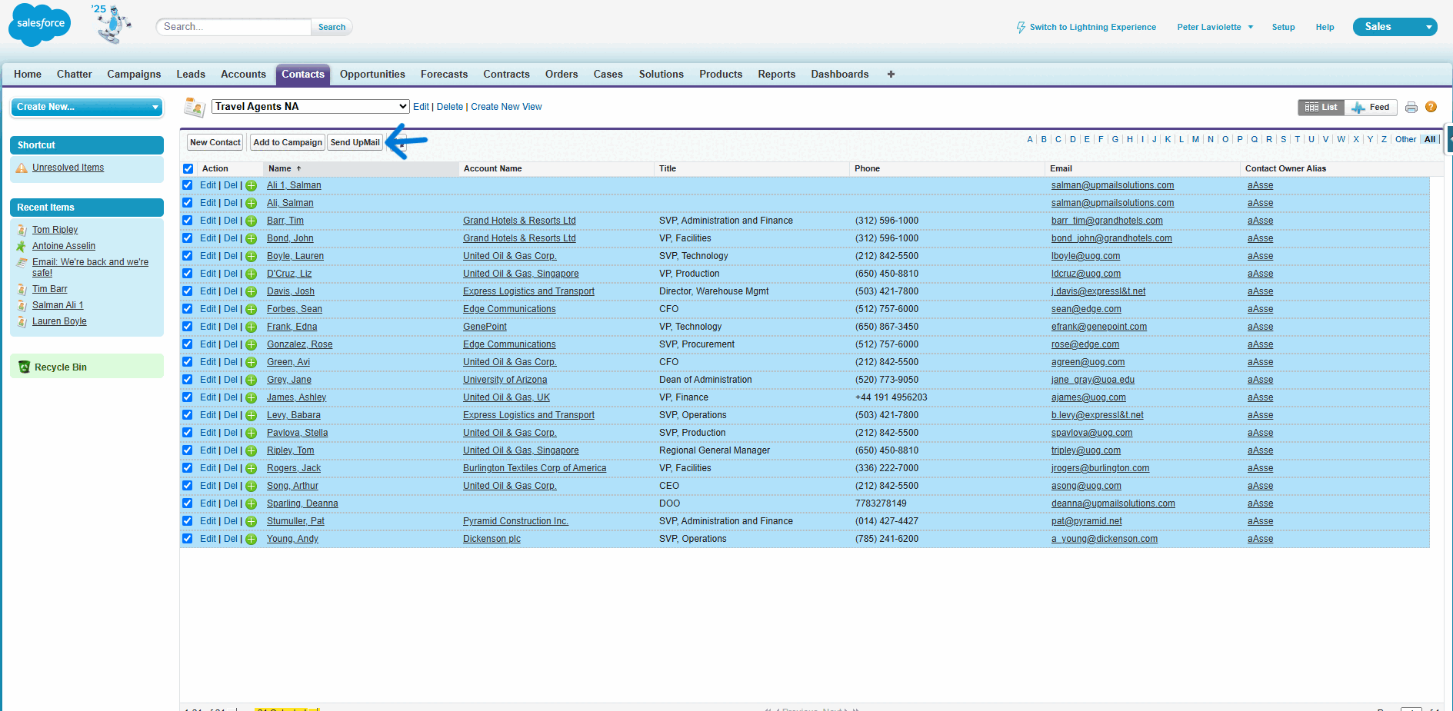Click the lead icon beside Antoine Asselin
Image resolution: width=1453 pixels, height=711 pixels.
coord(22,246)
